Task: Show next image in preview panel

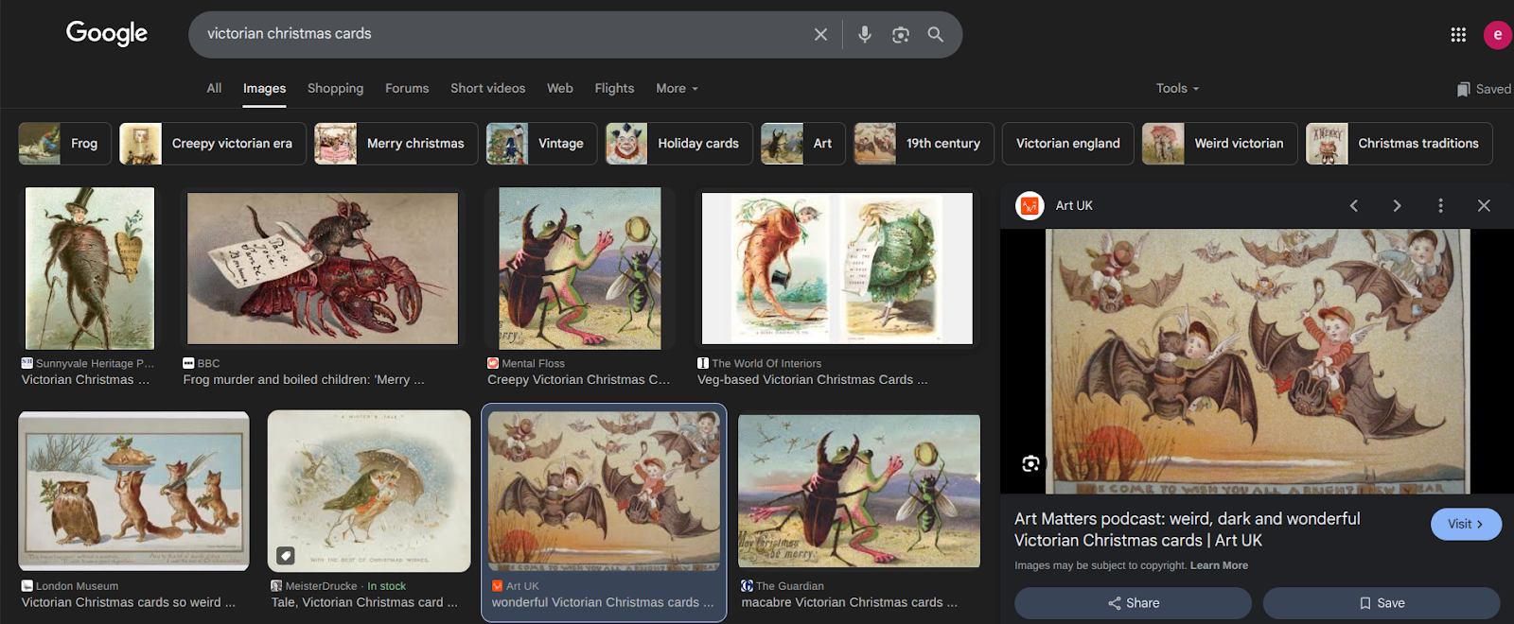Action: 1397,205
